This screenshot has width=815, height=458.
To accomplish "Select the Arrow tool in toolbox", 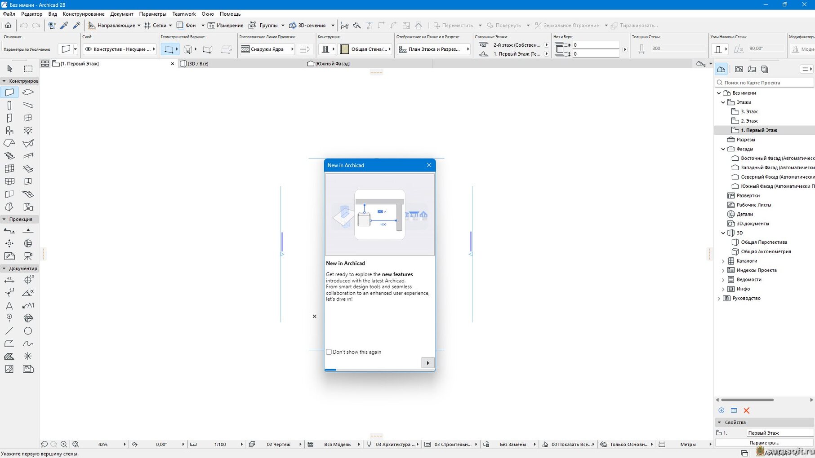I will (x=9, y=69).
